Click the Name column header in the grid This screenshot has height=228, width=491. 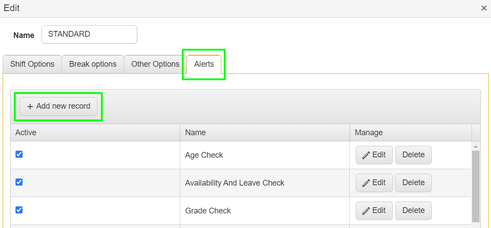click(x=265, y=133)
